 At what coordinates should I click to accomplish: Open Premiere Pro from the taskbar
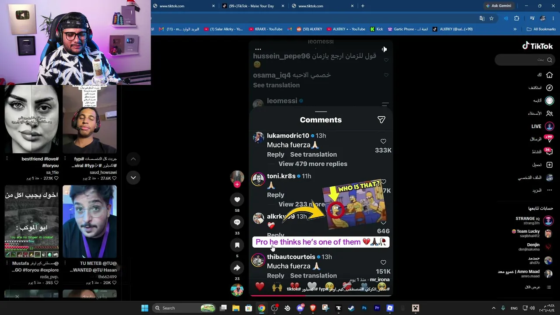(x=377, y=308)
